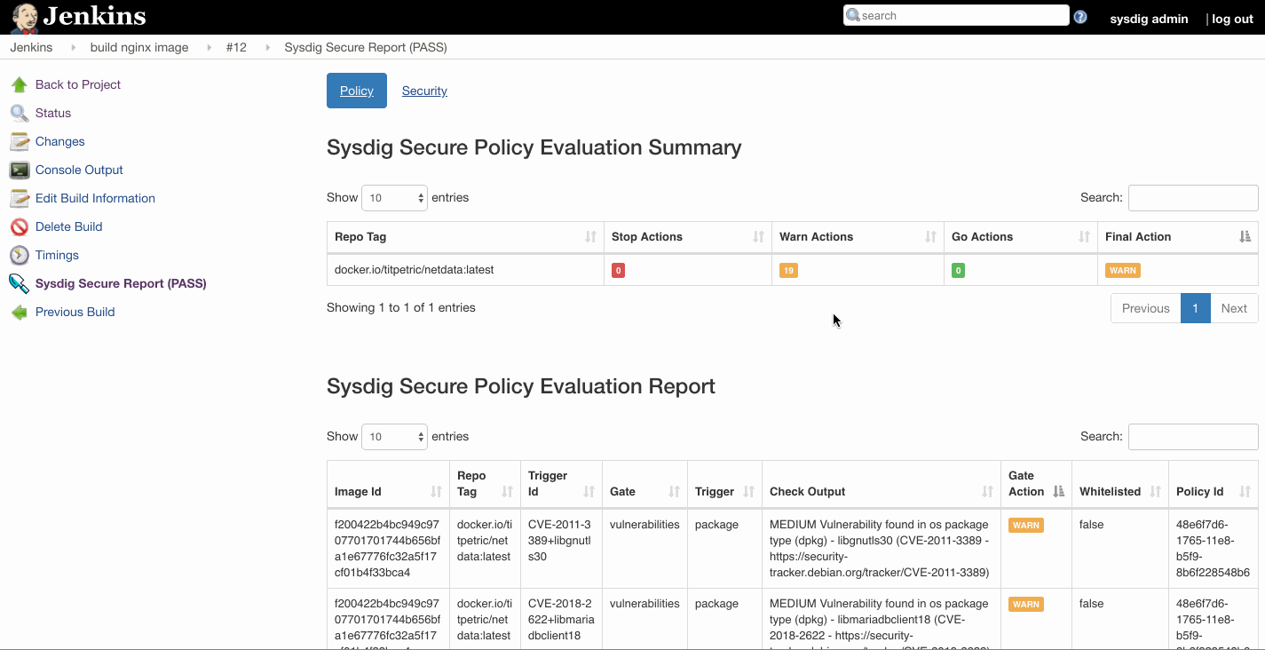The image size is (1265, 650).
Task: Switch to the Security tab
Action: click(424, 91)
